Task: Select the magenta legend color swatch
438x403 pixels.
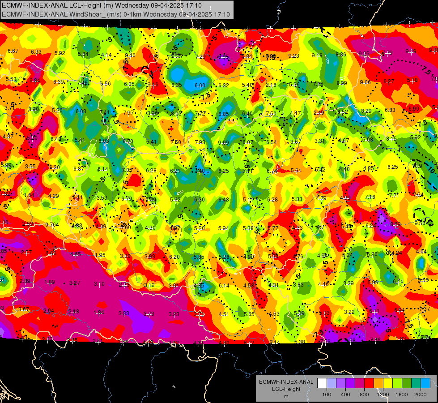Action: (x=360, y=383)
